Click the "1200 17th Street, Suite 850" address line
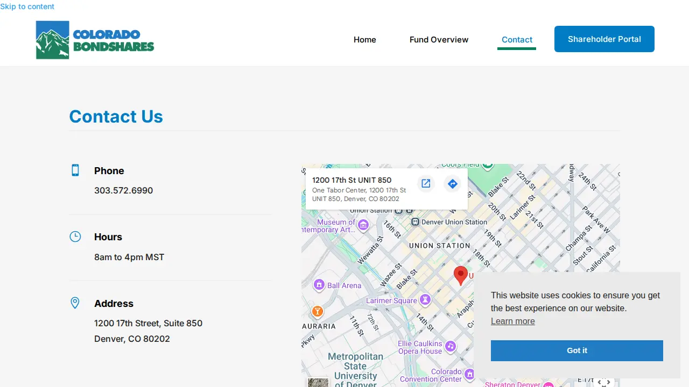689x387 pixels. pos(149,324)
